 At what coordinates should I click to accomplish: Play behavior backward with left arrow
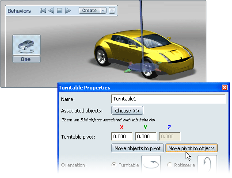51,11
